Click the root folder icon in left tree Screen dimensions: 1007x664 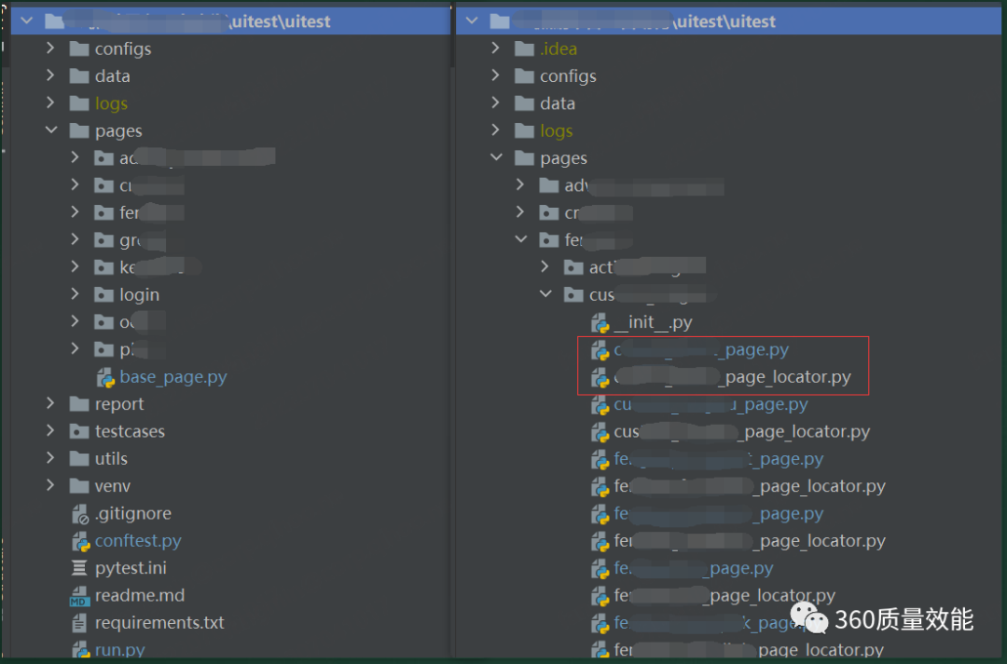(54, 21)
